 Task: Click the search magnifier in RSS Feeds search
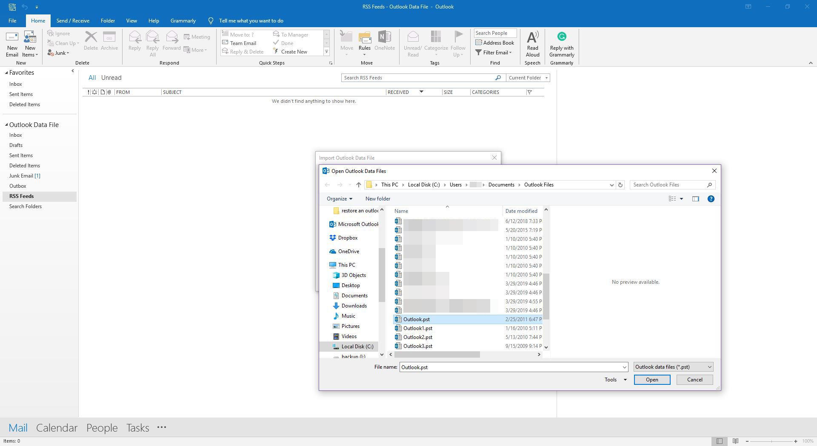498,78
